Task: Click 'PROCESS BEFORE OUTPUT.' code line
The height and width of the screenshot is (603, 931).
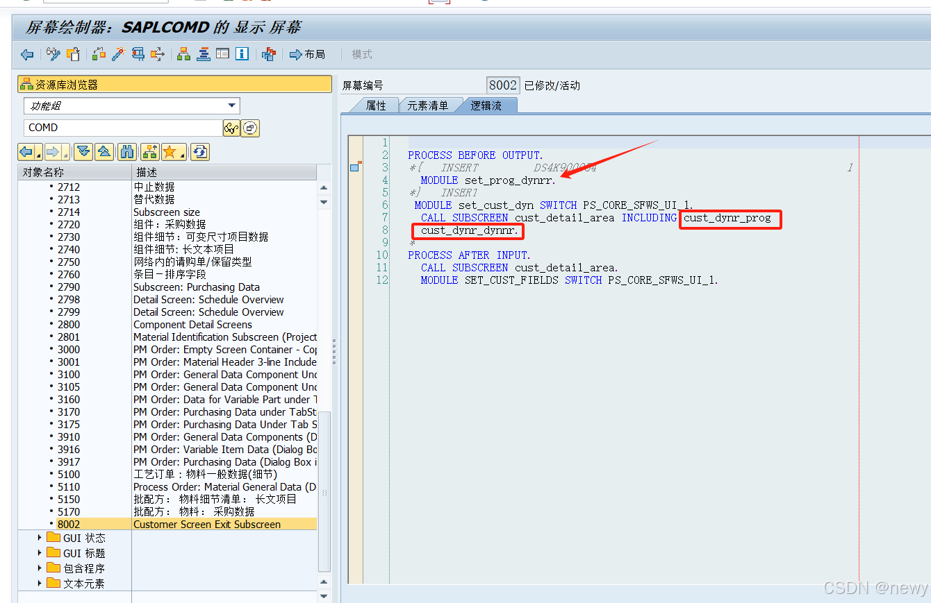Action: (475, 155)
